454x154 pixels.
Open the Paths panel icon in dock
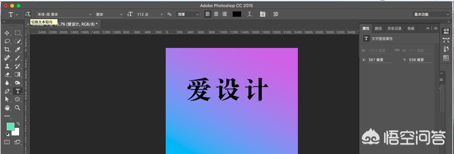[446, 40]
